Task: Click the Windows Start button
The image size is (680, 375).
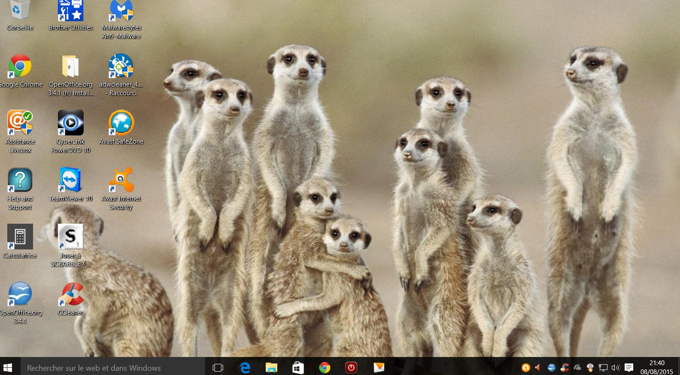Action: coord(8,367)
